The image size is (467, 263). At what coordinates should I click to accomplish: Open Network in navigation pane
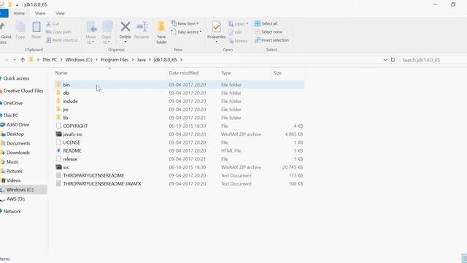[x=12, y=211]
